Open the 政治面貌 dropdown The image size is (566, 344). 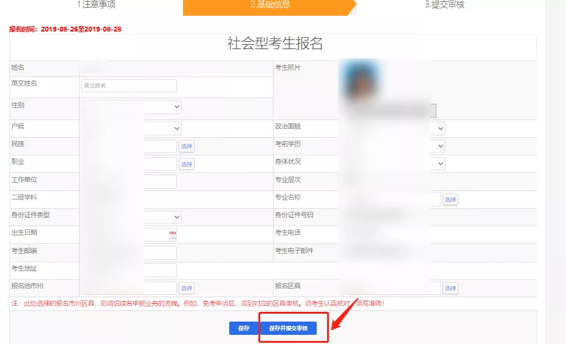(440, 128)
